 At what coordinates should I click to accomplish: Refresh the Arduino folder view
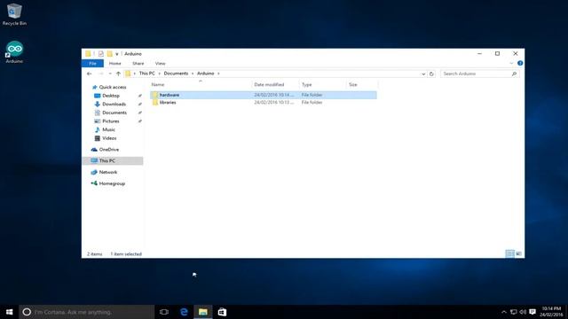[431, 74]
